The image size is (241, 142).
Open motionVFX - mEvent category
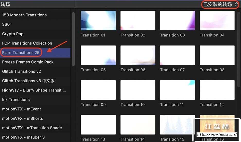click(x=35, y=109)
